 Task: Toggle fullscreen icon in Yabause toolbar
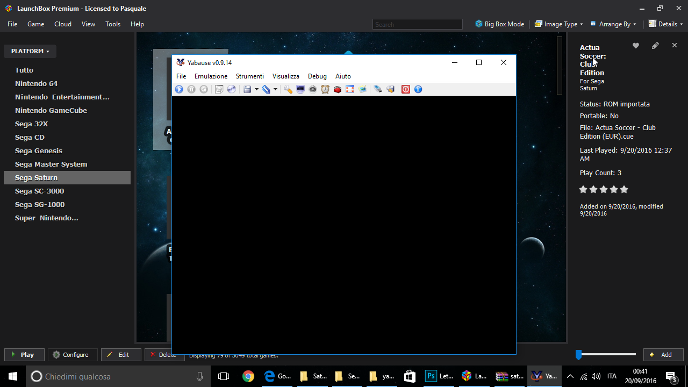pos(350,89)
